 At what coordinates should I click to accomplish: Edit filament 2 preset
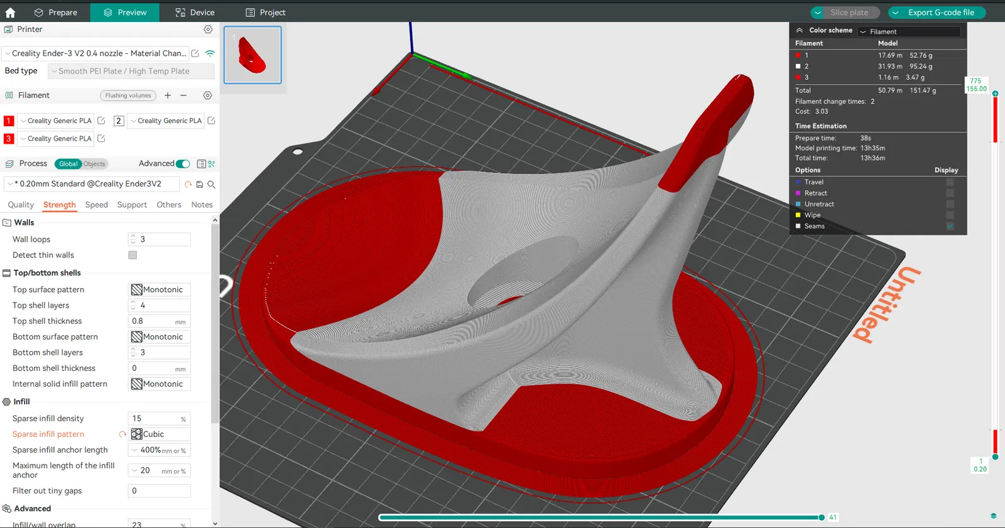point(211,121)
